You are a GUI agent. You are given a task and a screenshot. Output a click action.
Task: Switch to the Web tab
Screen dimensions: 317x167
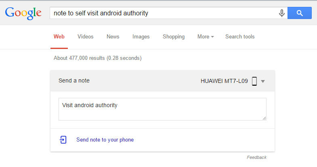(59, 37)
